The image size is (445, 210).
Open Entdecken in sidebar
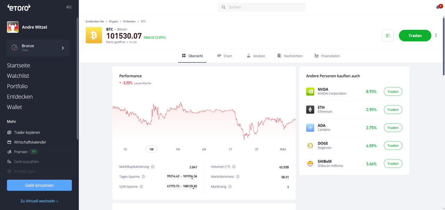[x=20, y=97]
